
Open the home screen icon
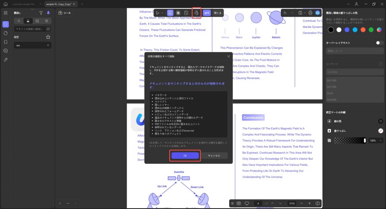tap(5, 4)
